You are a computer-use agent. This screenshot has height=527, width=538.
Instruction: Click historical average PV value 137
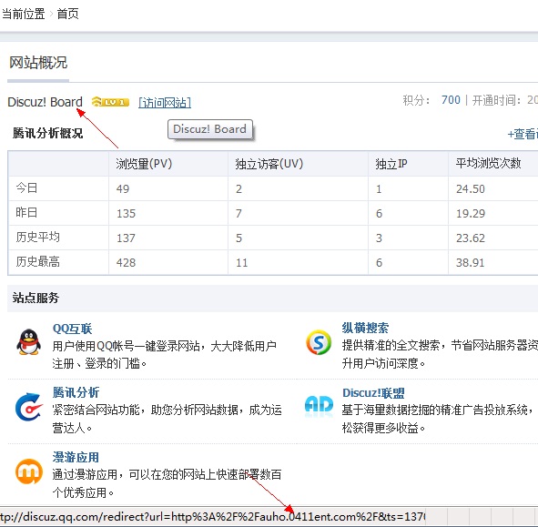[x=126, y=238]
